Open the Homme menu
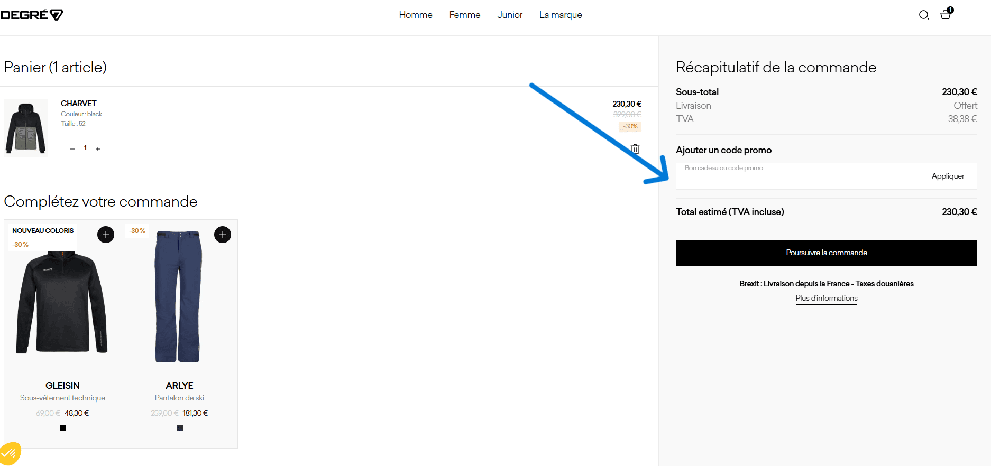This screenshot has height=466, width=991. pyautogui.click(x=416, y=15)
